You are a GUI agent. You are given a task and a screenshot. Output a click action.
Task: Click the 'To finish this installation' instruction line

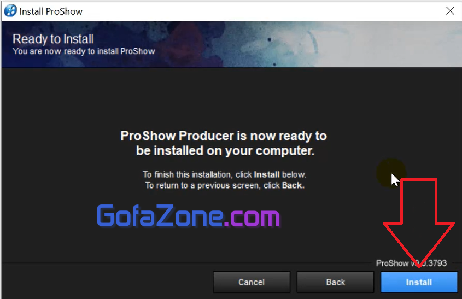click(225, 174)
